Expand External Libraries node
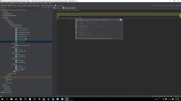 1,92
